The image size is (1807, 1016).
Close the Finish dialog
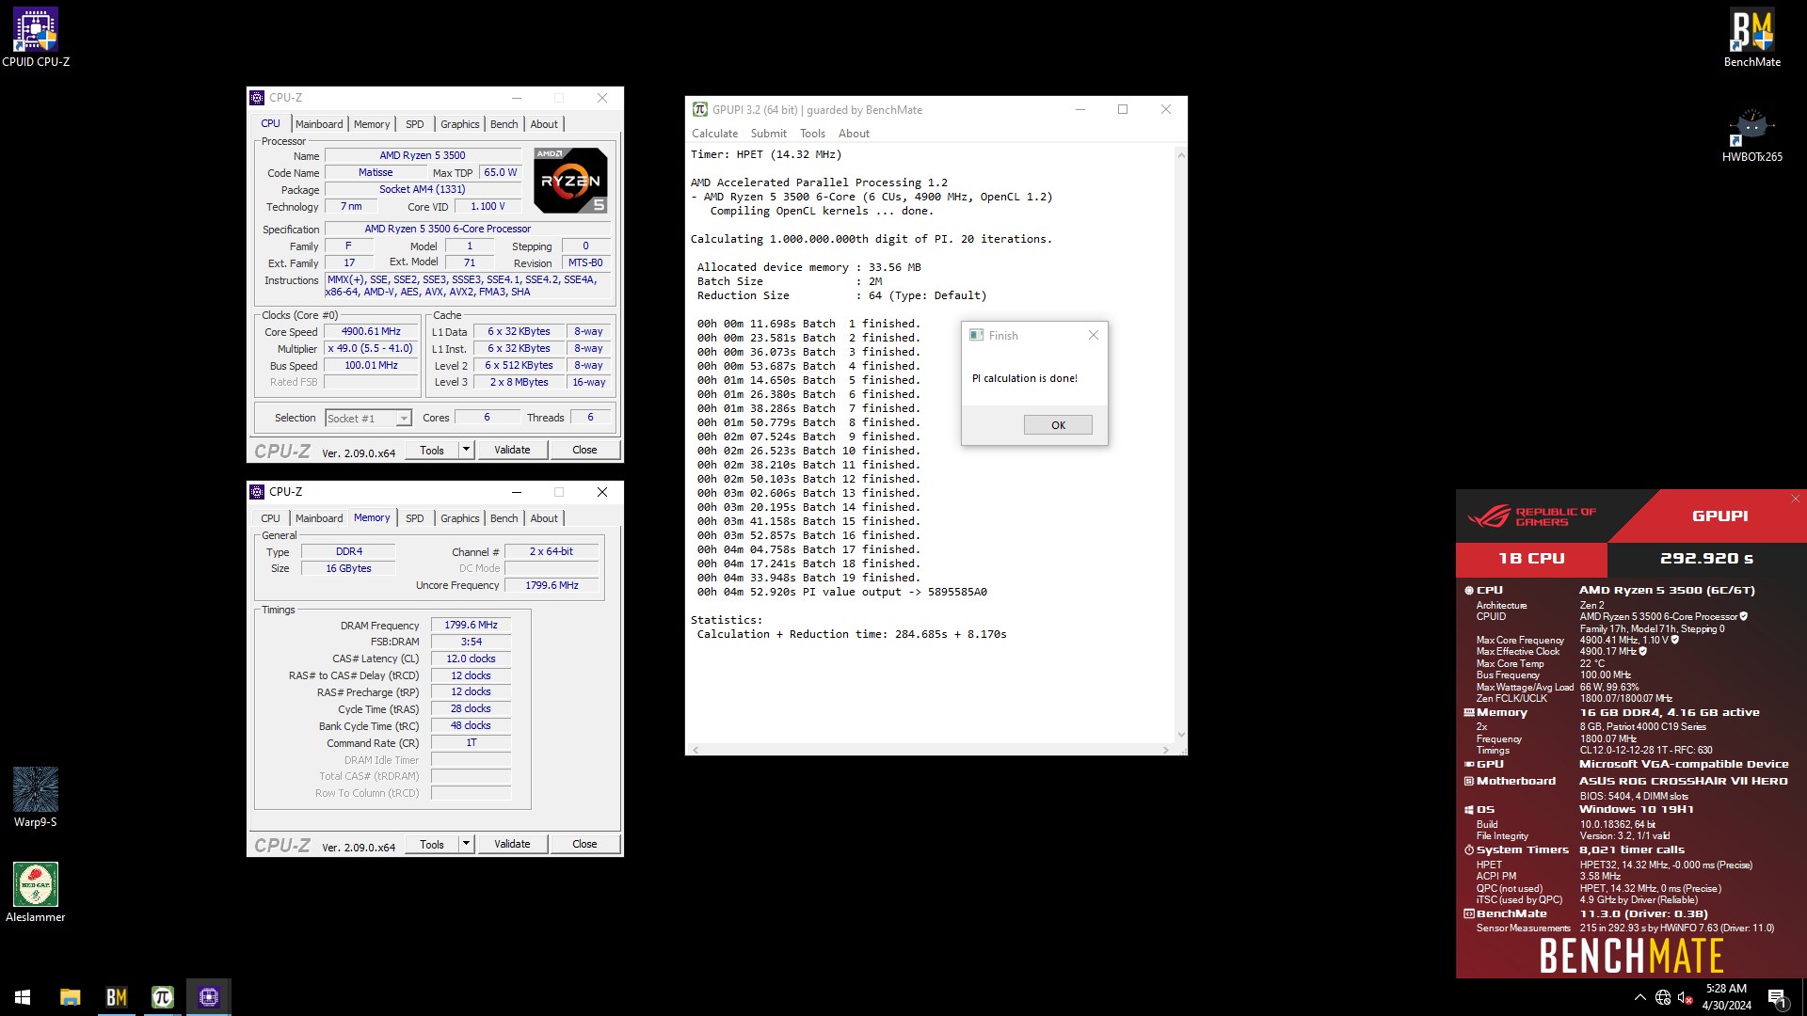1093,335
